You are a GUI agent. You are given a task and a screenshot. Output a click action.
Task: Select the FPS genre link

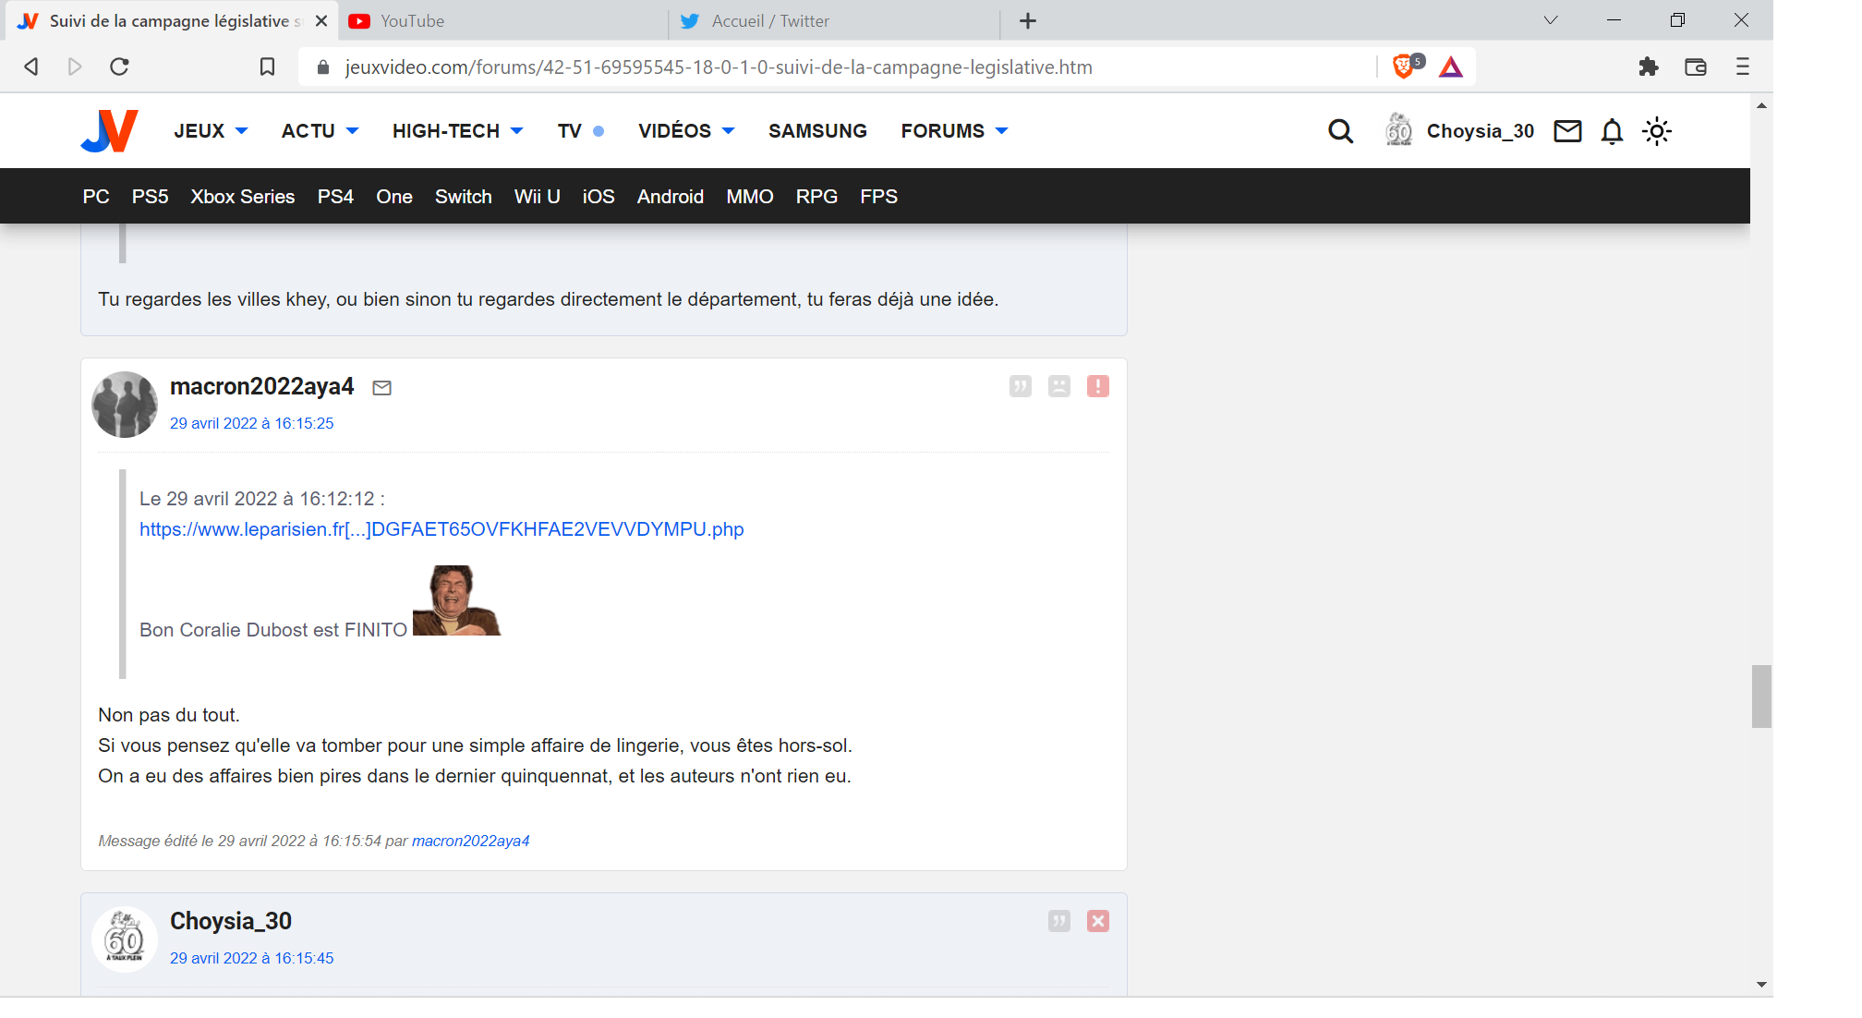pyautogui.click(x=878, y=197)
